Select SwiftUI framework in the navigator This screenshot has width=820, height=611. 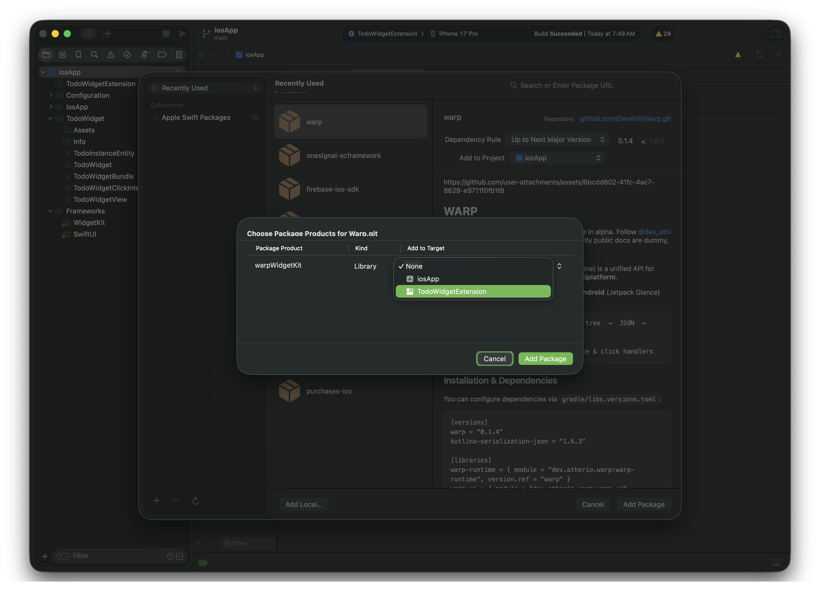85,234
